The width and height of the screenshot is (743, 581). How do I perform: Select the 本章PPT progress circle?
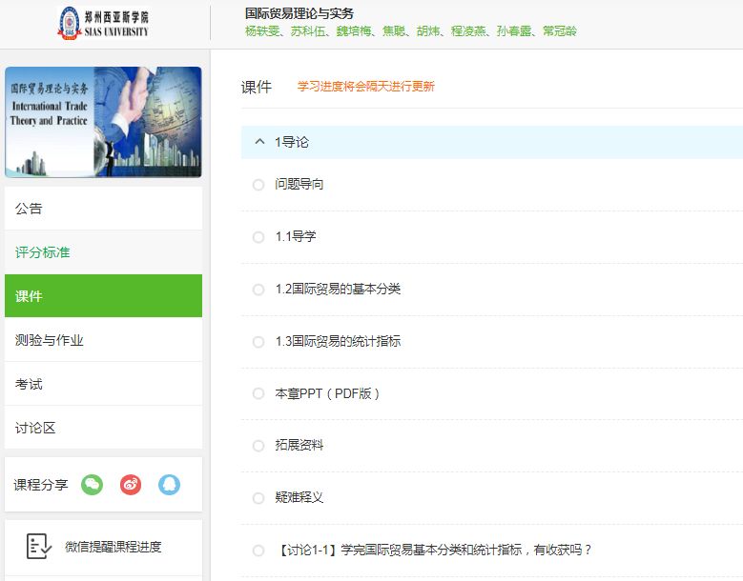[258, 393]
